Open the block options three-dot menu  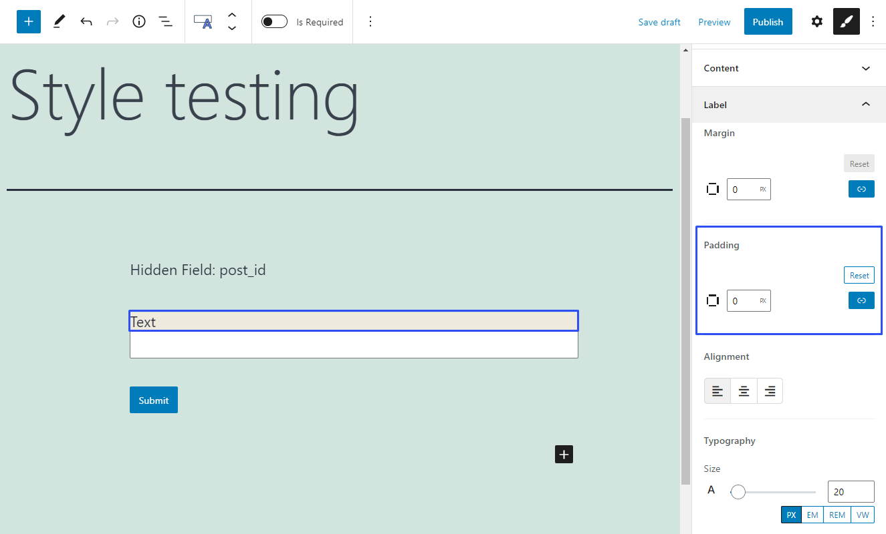[x=370, y=21]
